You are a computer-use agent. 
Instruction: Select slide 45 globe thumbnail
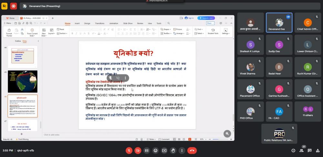point(23,81)
